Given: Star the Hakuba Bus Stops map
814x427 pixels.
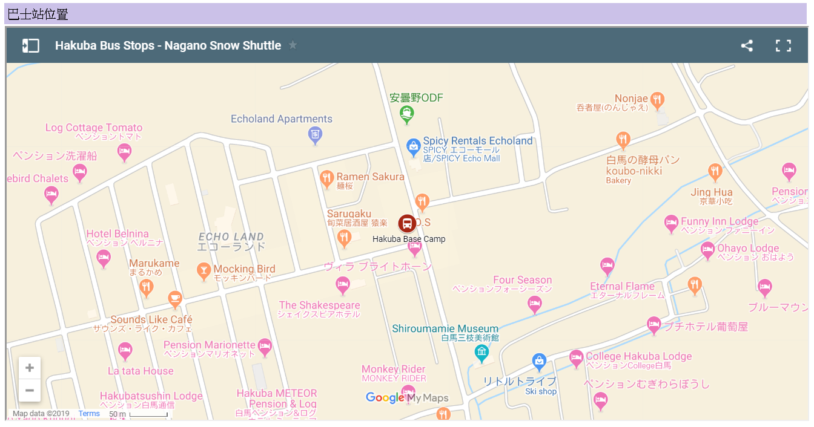Looking at the screenshot, I should point(293,45).
